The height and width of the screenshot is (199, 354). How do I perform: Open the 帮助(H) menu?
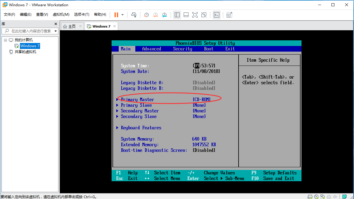tap(100, 15)
